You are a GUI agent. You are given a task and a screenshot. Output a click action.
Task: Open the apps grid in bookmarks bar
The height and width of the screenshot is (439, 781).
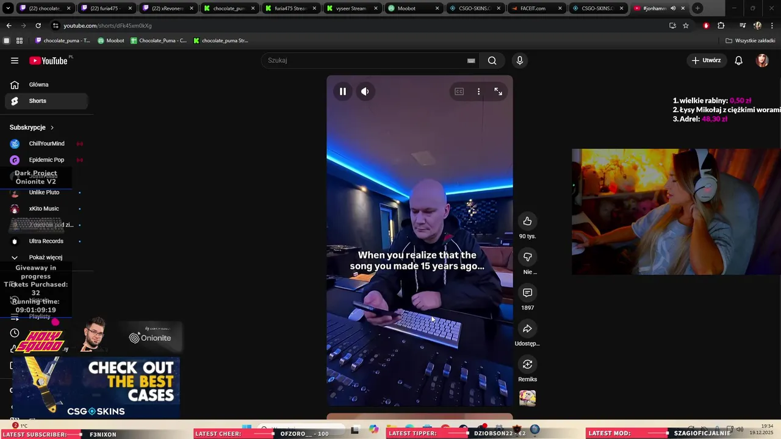(20, 41)
